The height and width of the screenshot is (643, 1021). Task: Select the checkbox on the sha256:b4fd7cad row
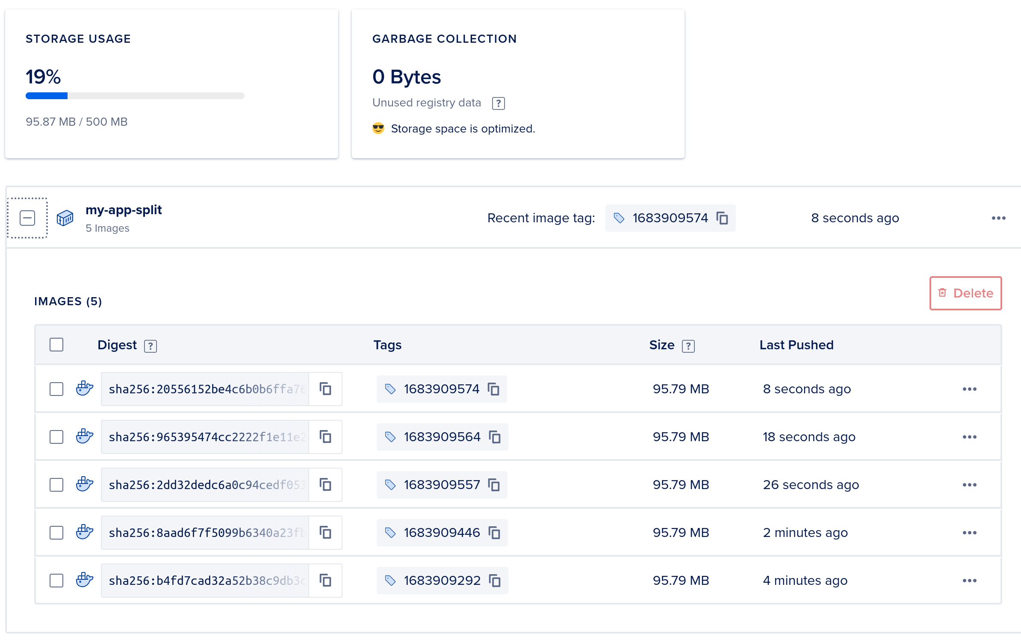[x=56, y=581]
